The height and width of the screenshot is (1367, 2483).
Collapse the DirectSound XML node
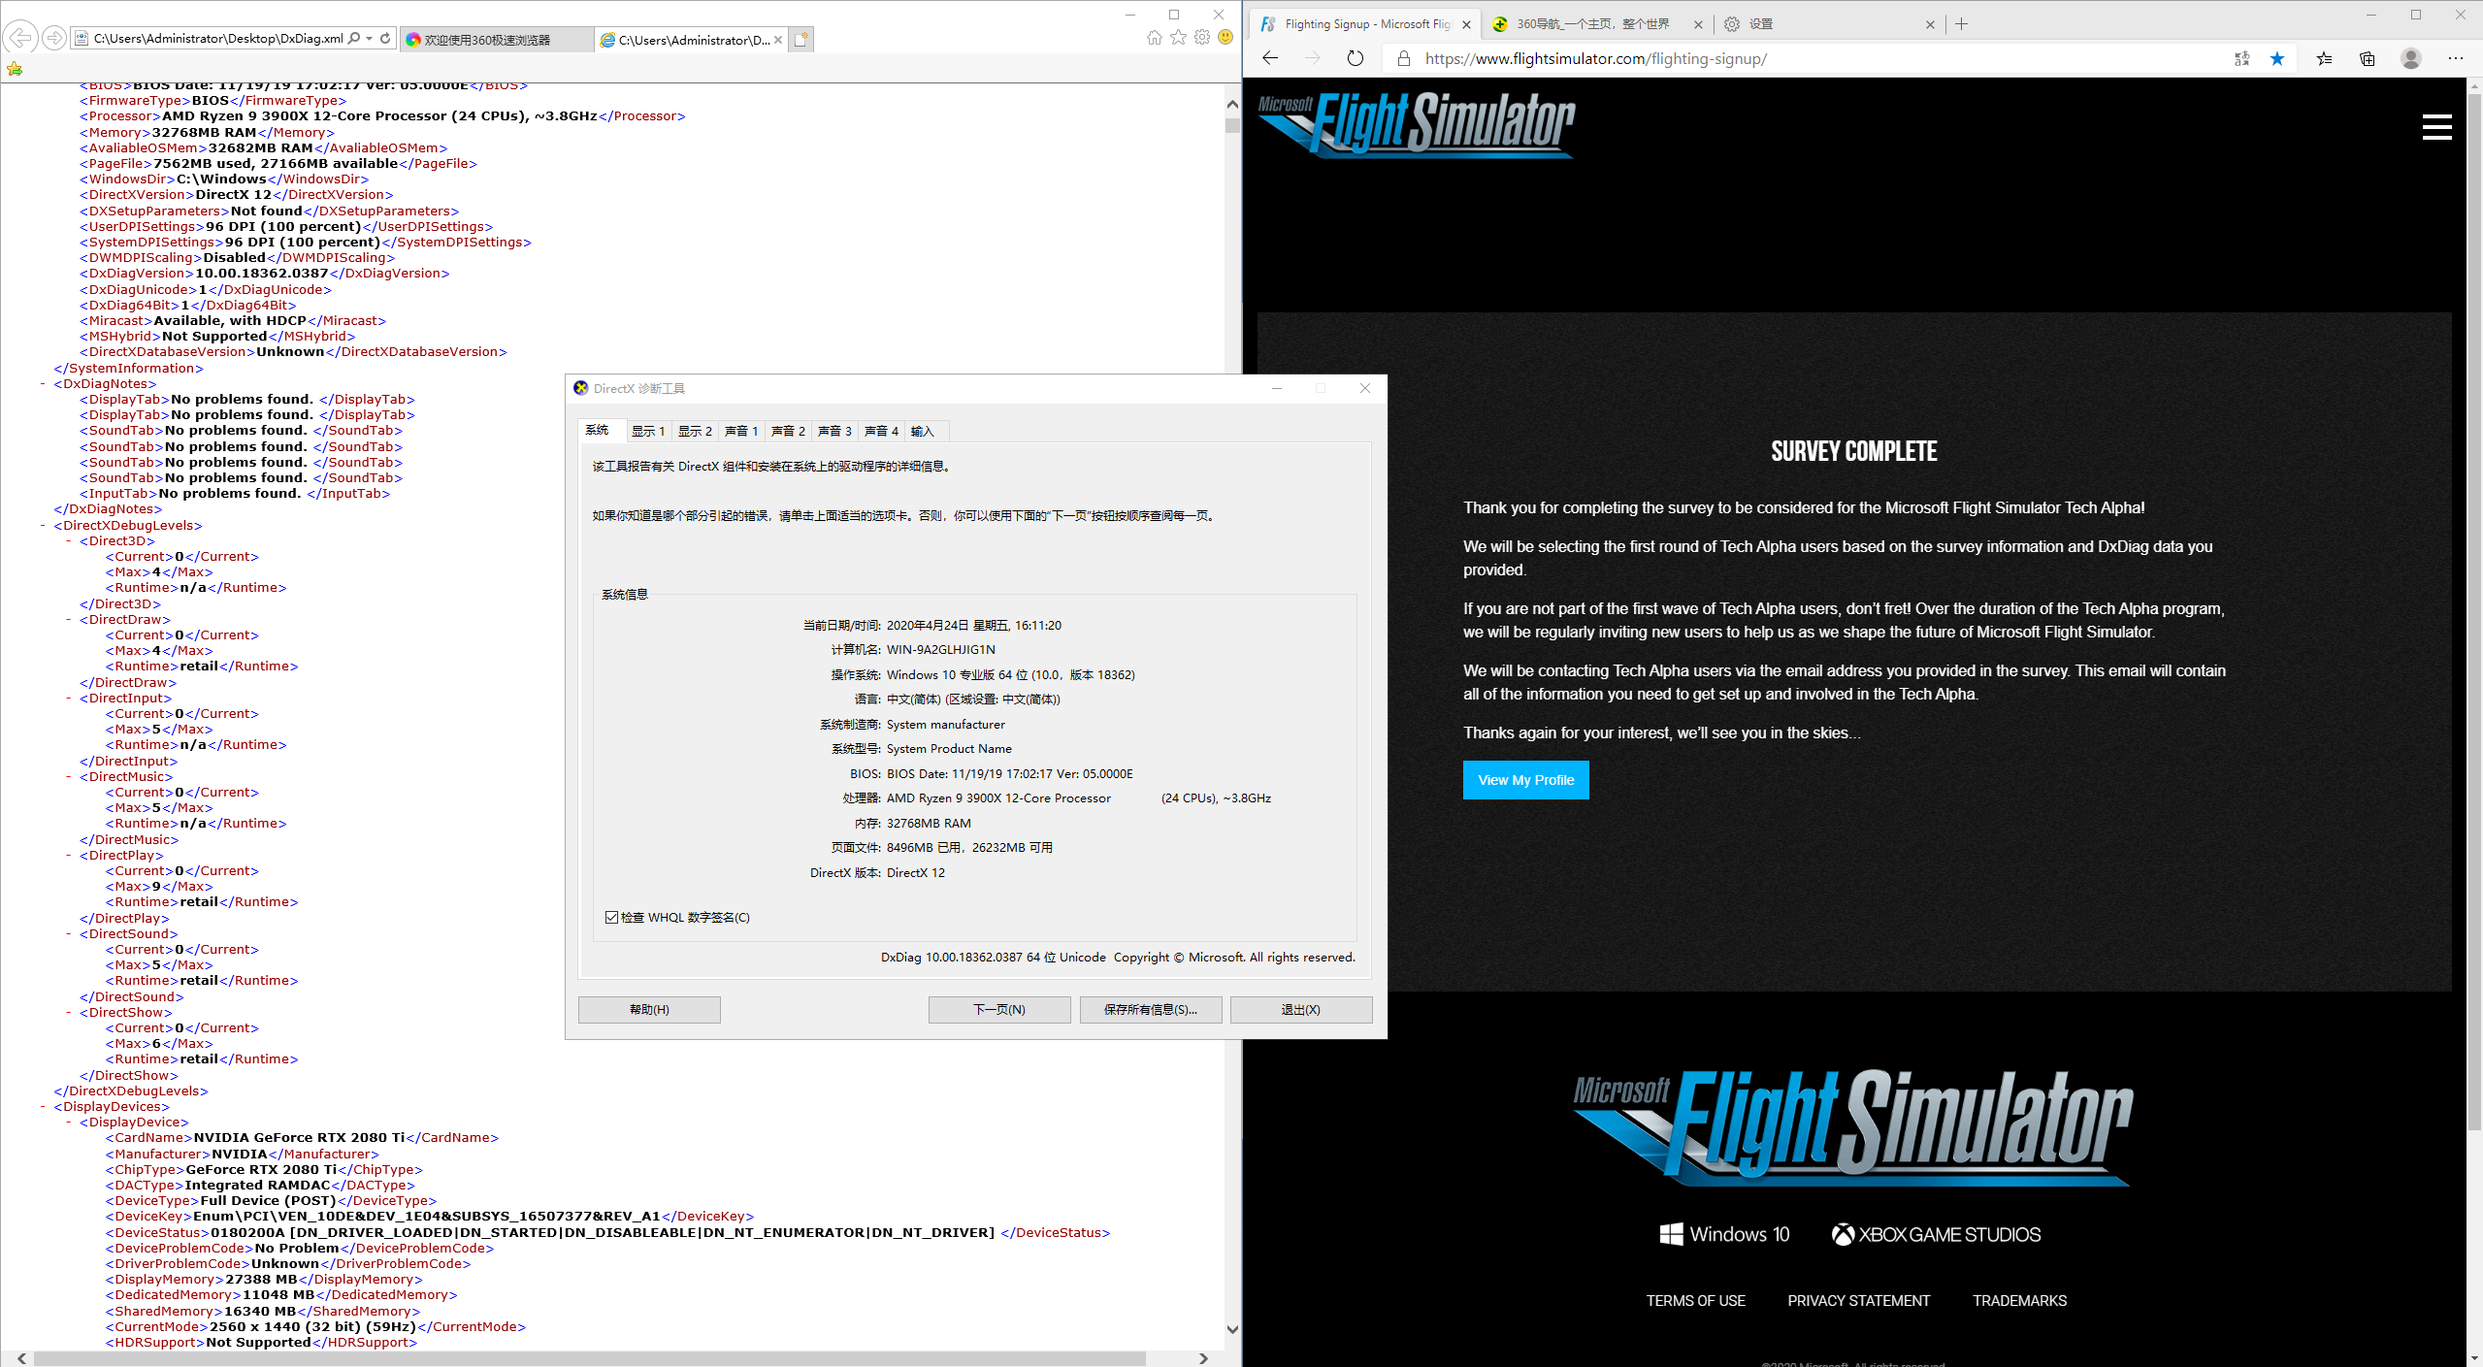tap(69, 934)
